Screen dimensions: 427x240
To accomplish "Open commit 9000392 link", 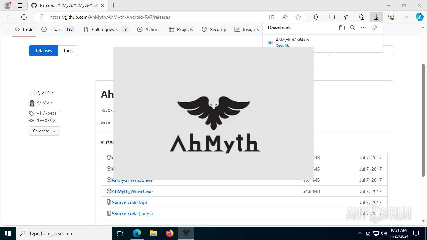I will pos(46,121).
